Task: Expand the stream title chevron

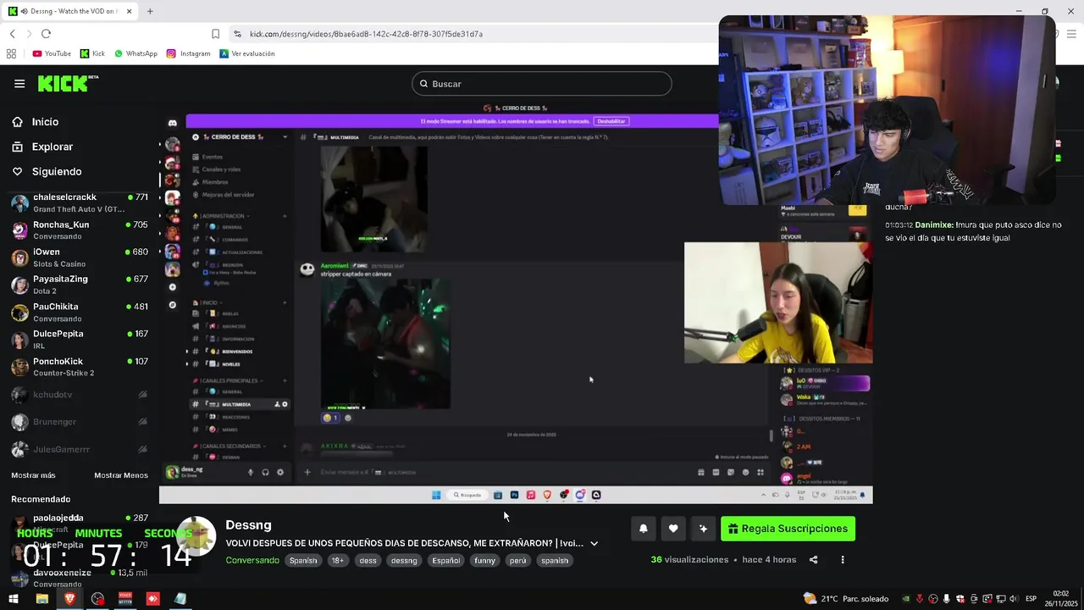Action: tap(594, 544)
